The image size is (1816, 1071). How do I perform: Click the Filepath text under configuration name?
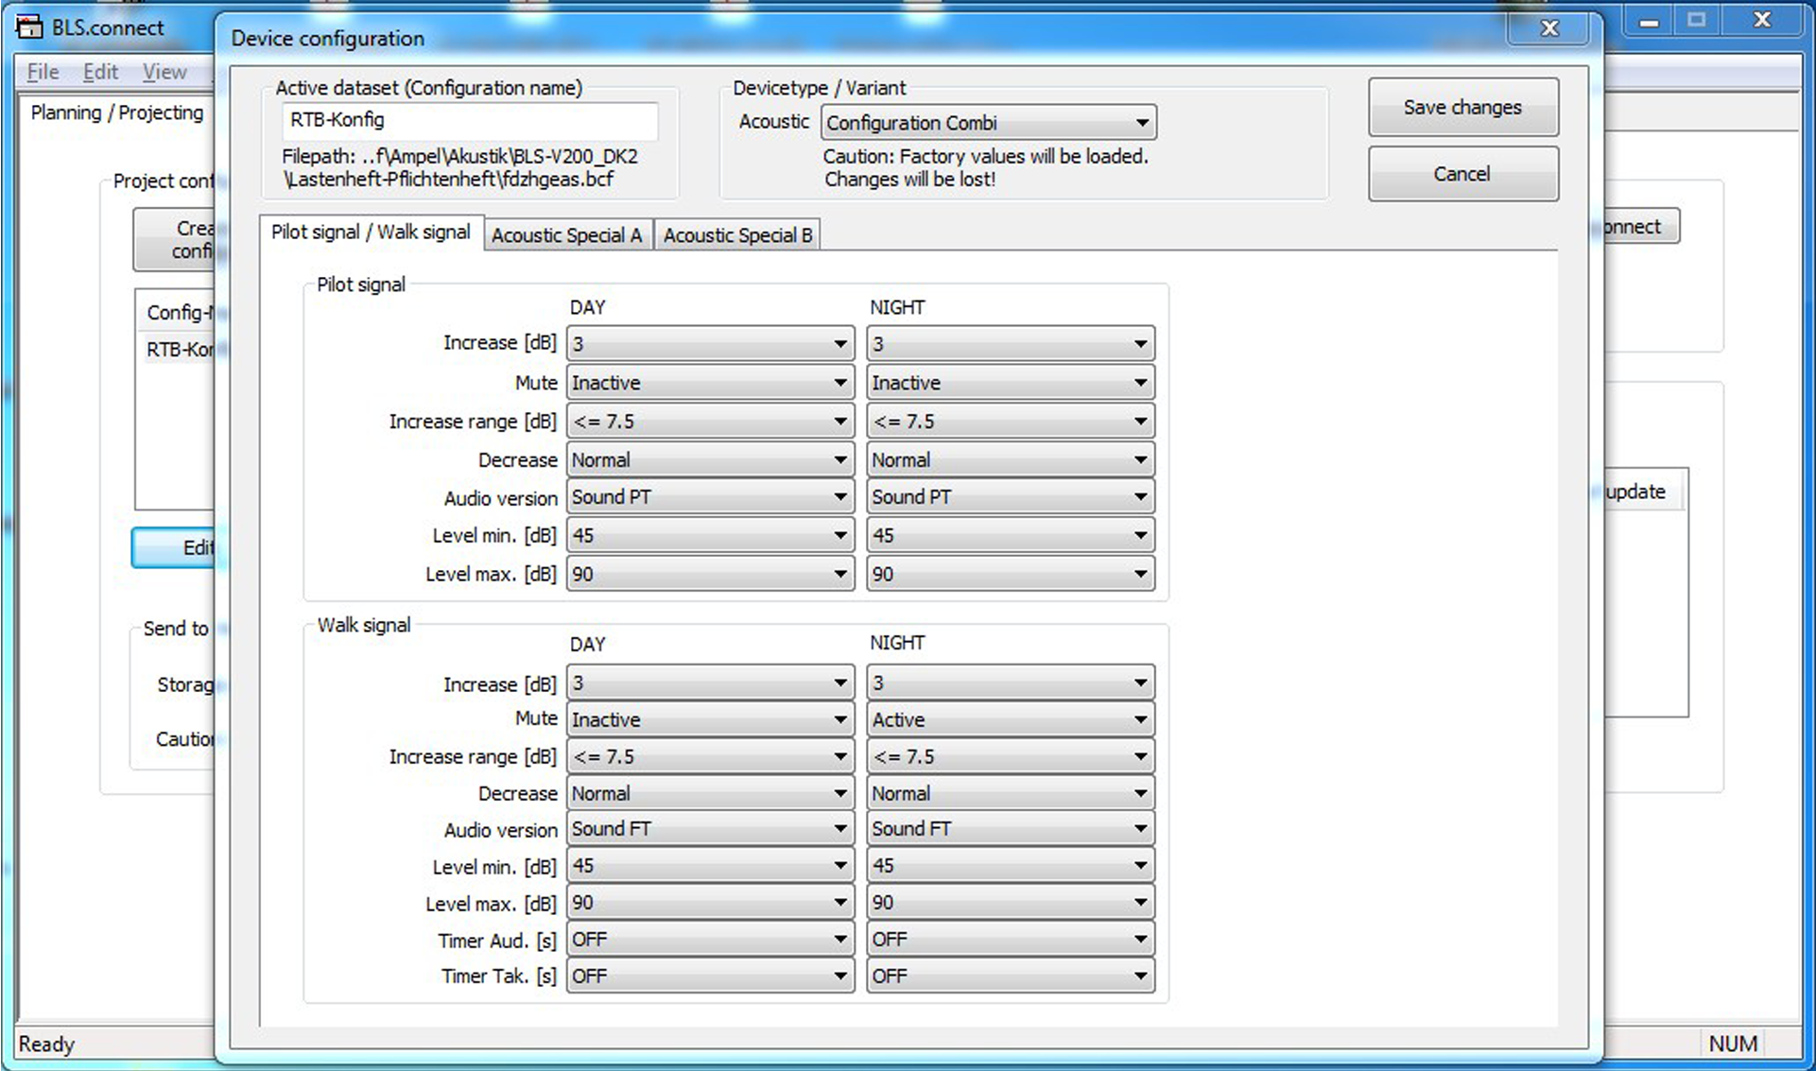(x=460, y=168)
